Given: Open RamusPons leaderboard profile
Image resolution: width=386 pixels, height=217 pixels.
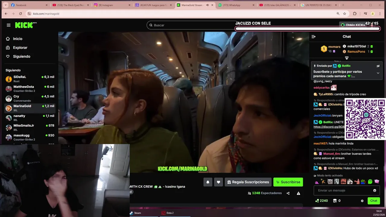Looking at the screenshot, I should 356,52.
